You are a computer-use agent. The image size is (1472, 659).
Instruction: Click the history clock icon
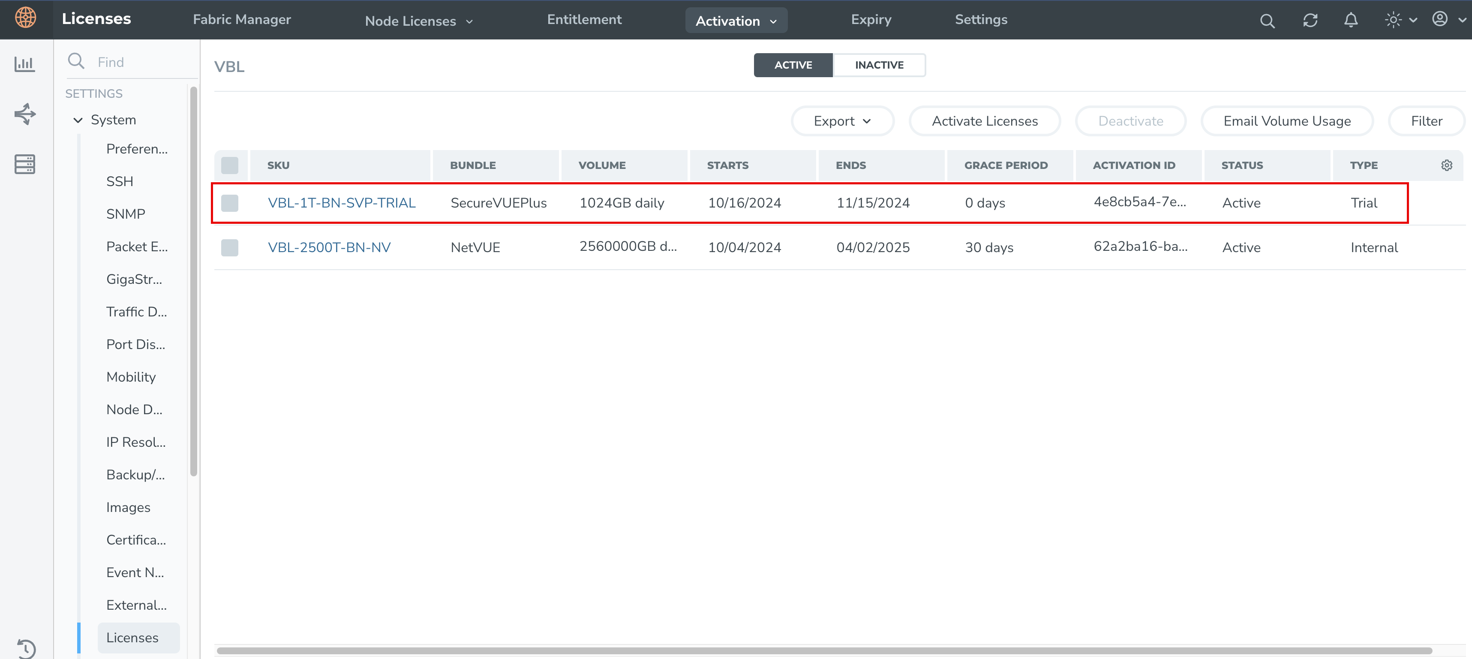(26, 648)
